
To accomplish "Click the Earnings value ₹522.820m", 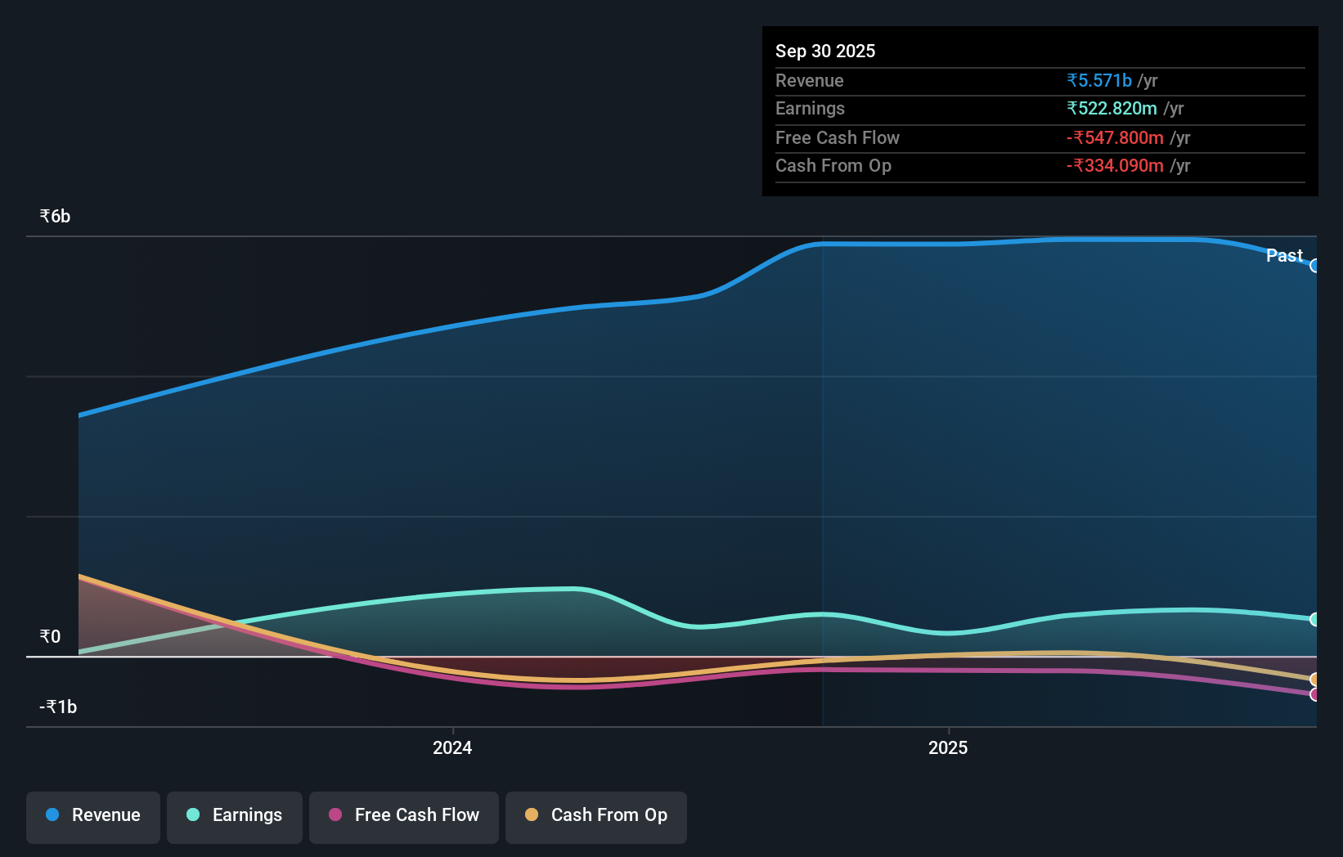I will (x=1112, y=108).
